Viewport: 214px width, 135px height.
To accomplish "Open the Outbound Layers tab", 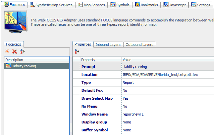I will 139,45.
